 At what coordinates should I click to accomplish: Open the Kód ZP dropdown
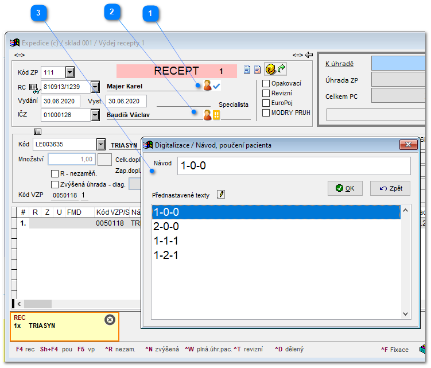[69, 72]
